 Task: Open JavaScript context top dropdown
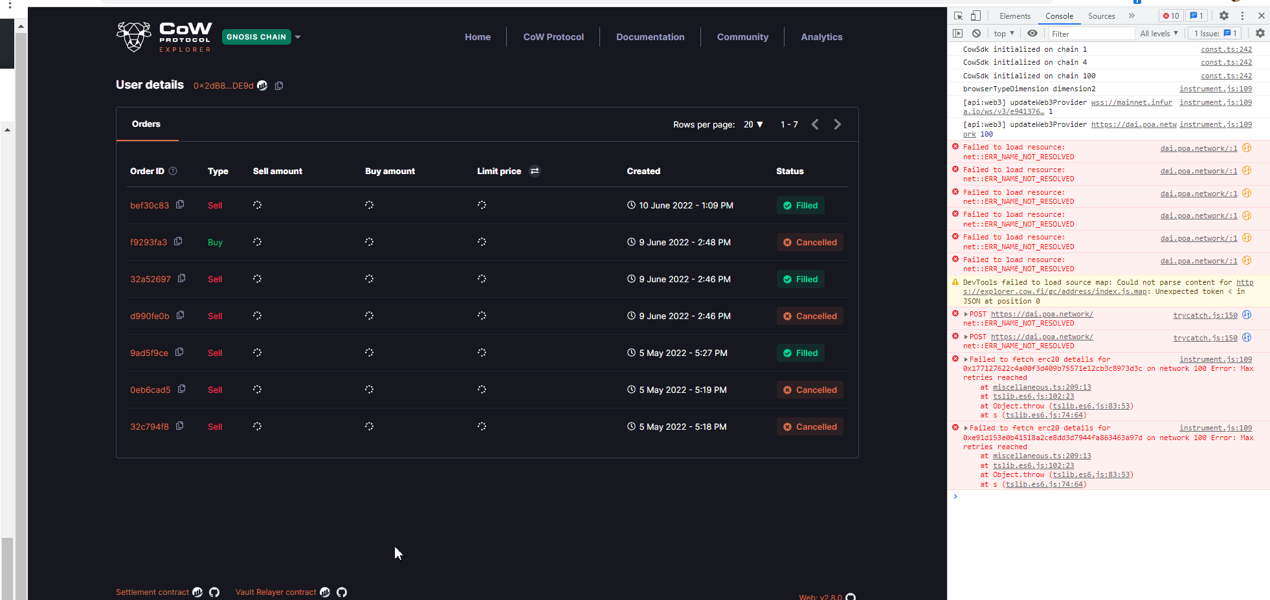tap(1004, 34)
